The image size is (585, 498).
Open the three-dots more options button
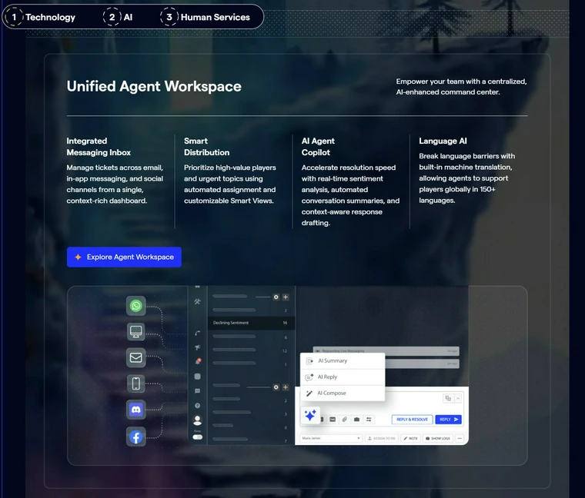[x=460, y=438]
